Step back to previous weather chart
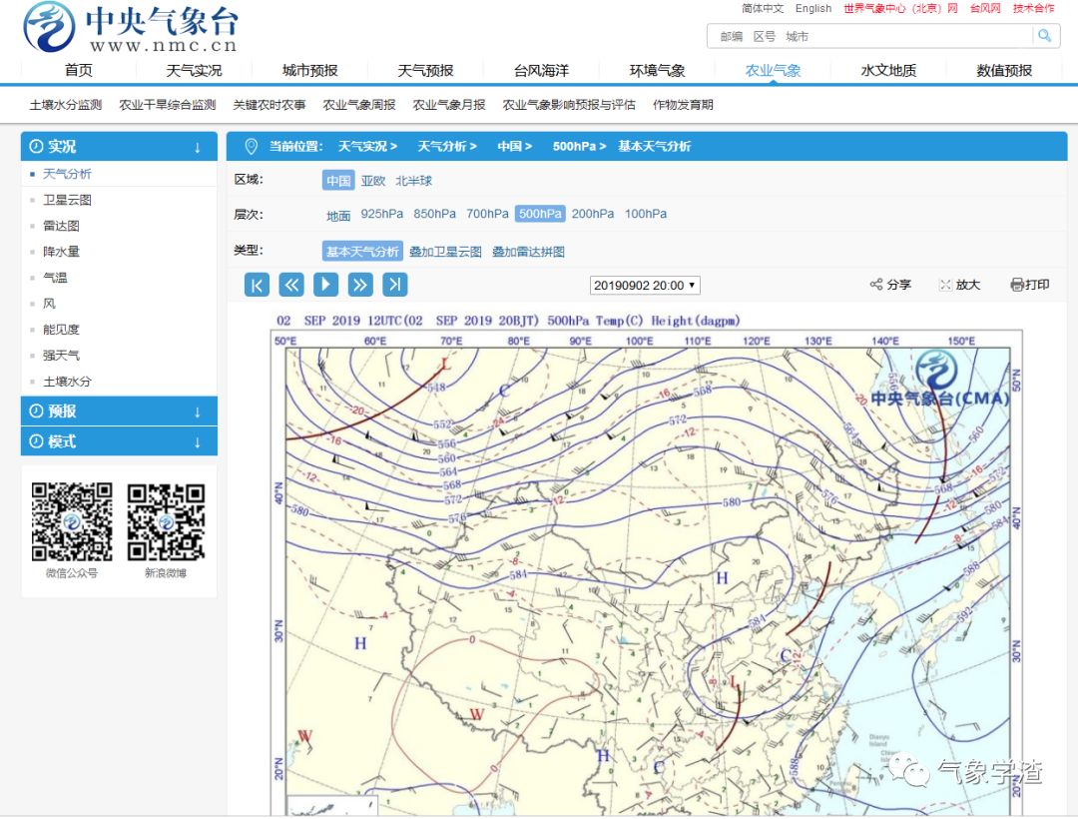This screenshot has height=819, width=1078. [x=291, y=285]
